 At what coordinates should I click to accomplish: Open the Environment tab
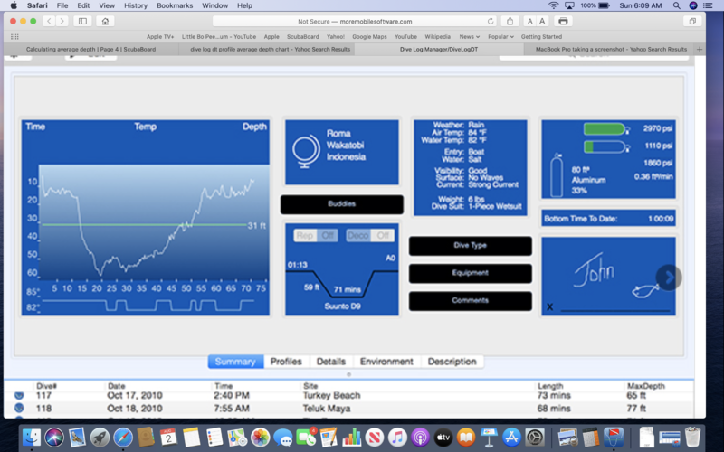click(386, 362)
